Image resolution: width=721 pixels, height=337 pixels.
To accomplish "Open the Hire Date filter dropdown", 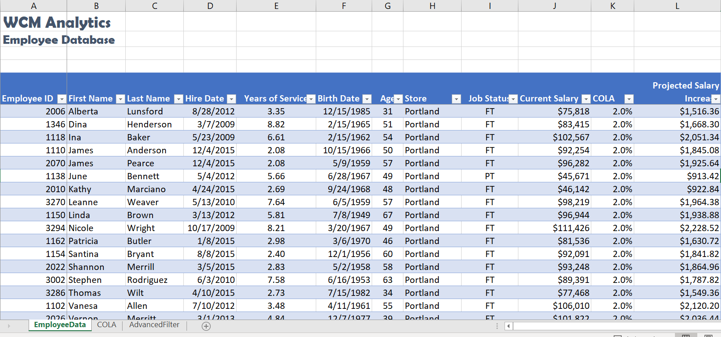I will point(231,99).
